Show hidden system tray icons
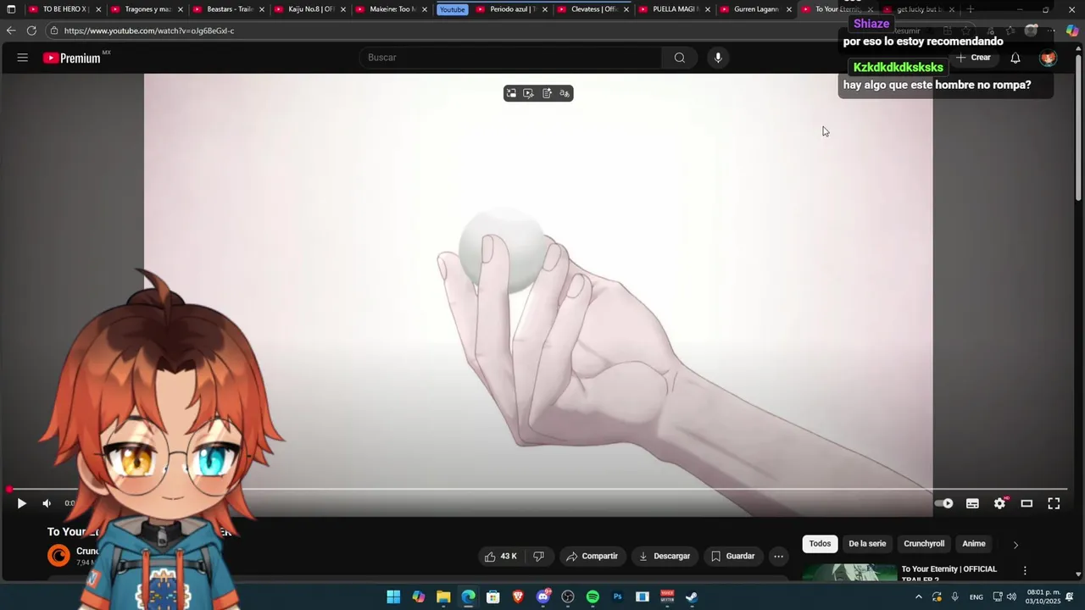Viewport: 1085px width, 610px height. 918,596
